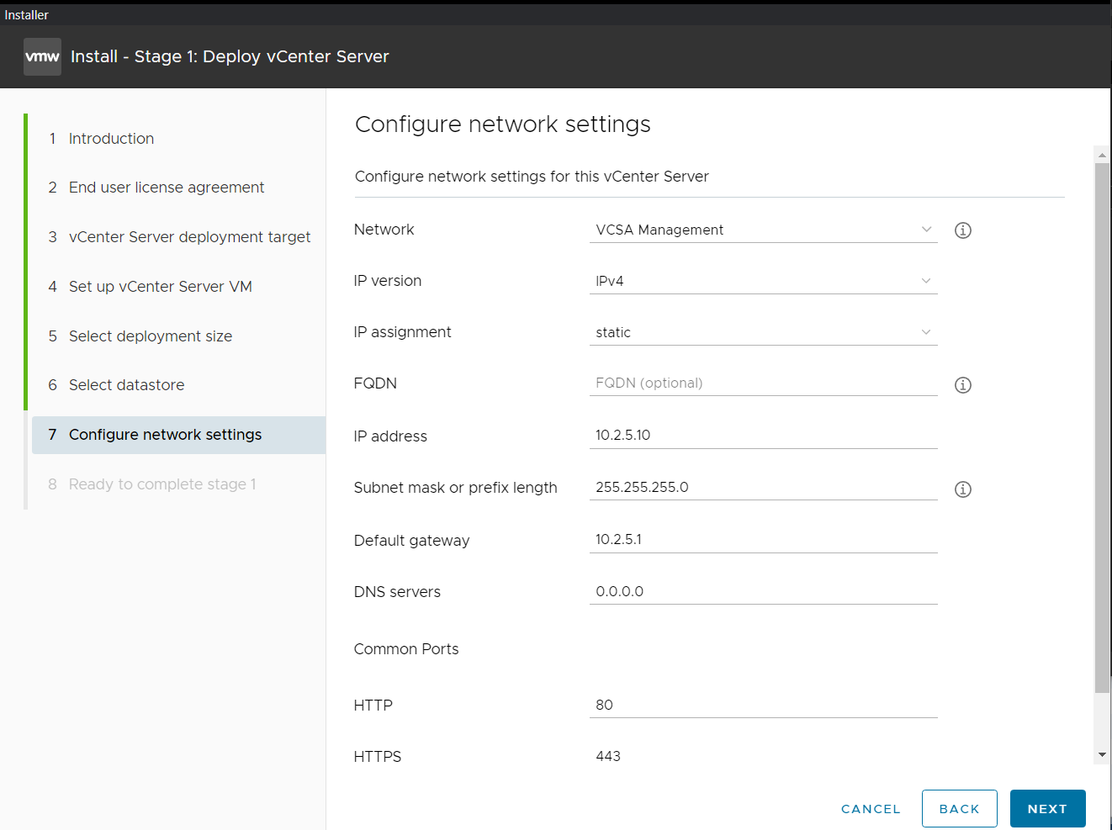Click the vertical scrollbar thumb
The image size is (1112, 830).
coord(1102,428)
